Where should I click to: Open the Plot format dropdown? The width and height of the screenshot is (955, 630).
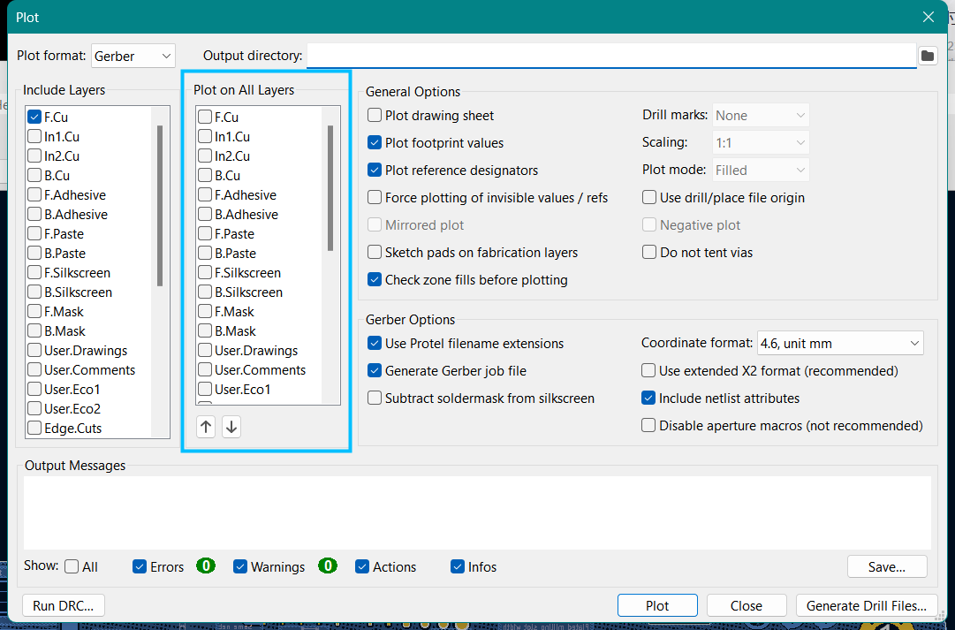[x=133, y=56]
